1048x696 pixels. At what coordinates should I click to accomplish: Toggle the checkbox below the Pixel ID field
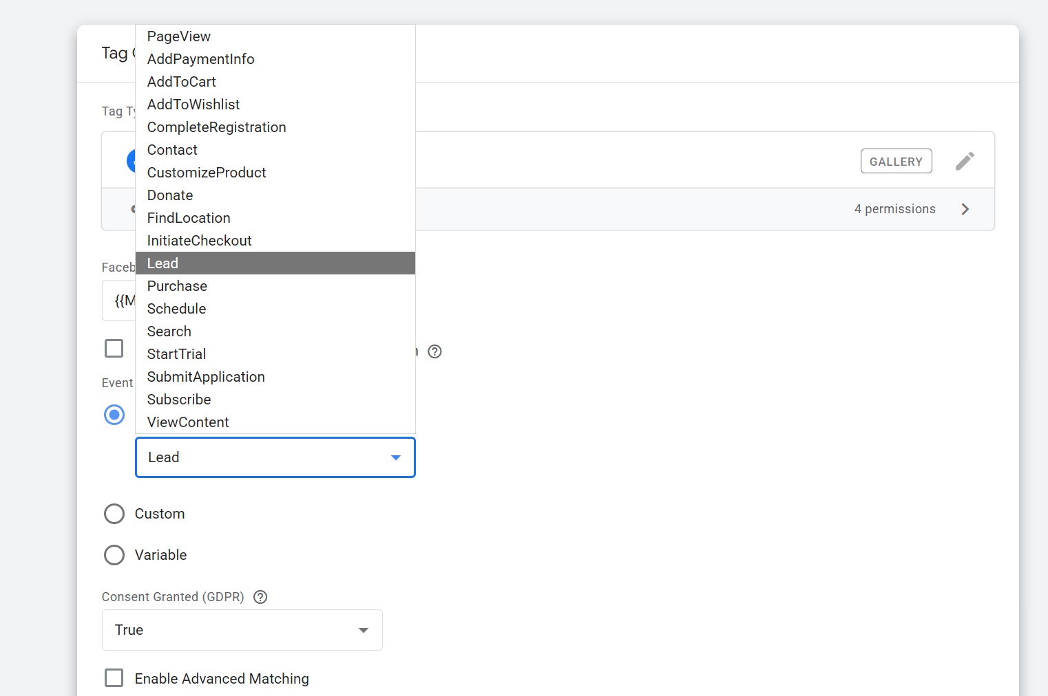point(114,349)
